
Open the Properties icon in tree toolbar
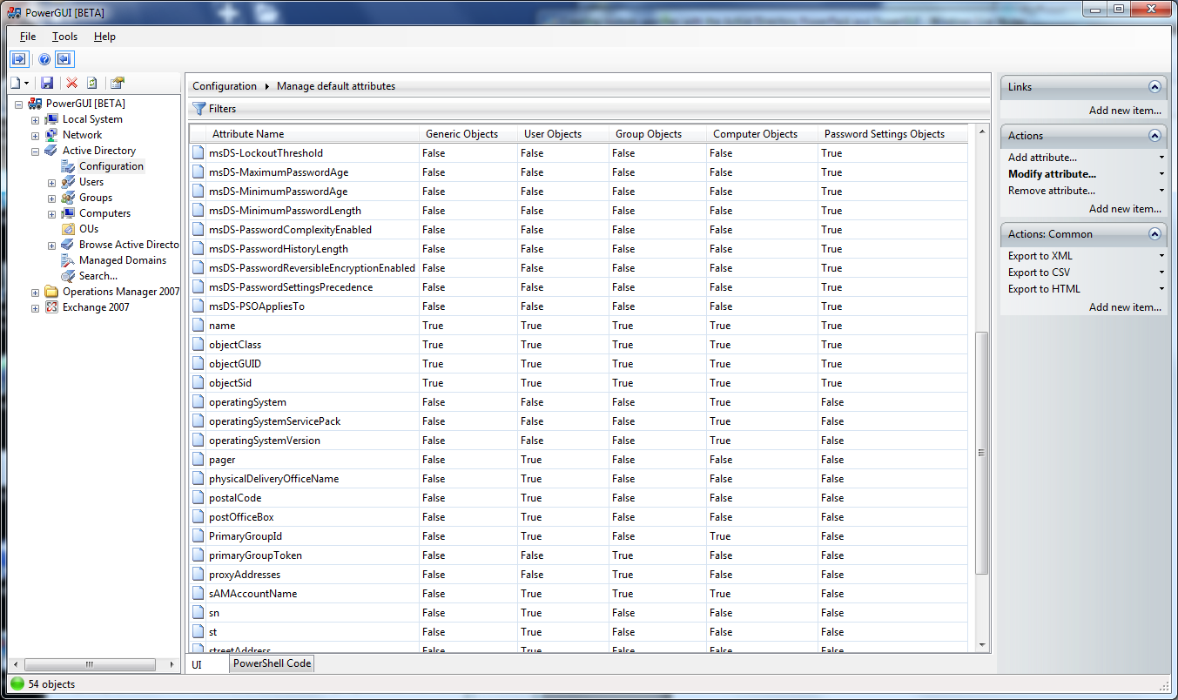(117, 83)
